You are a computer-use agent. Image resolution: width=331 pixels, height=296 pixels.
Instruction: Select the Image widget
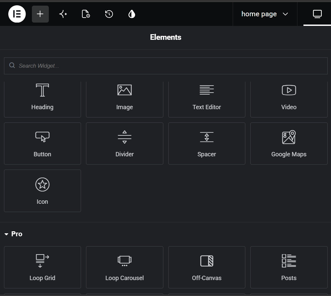tap(124, 99)
